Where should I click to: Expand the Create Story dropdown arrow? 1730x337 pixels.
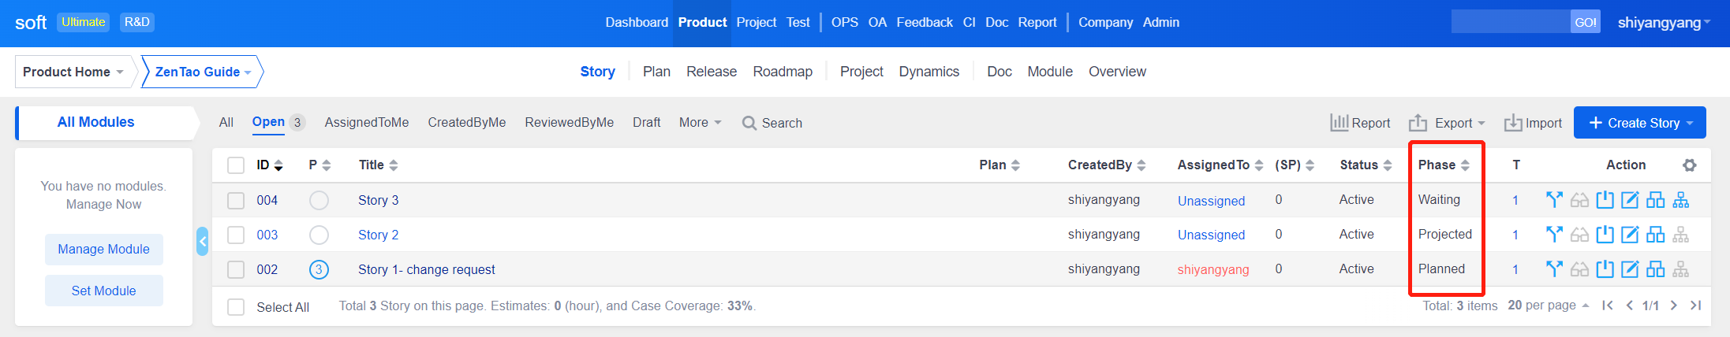pyautogui.click(x=1690, y=123)
